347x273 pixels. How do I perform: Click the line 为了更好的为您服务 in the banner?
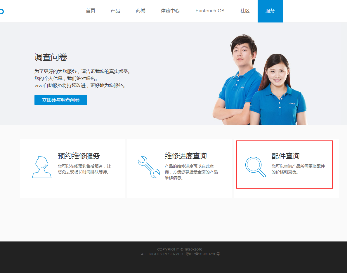83,71
